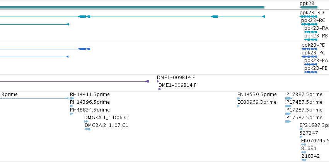This screenshot has width=329, height=162.
Task: Click the EC00969.3prime EST label
Action: click(257, 102)
